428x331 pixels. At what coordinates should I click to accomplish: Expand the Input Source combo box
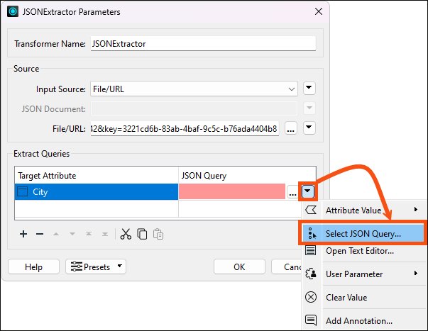pyautogui.click(x=193, y=89)
